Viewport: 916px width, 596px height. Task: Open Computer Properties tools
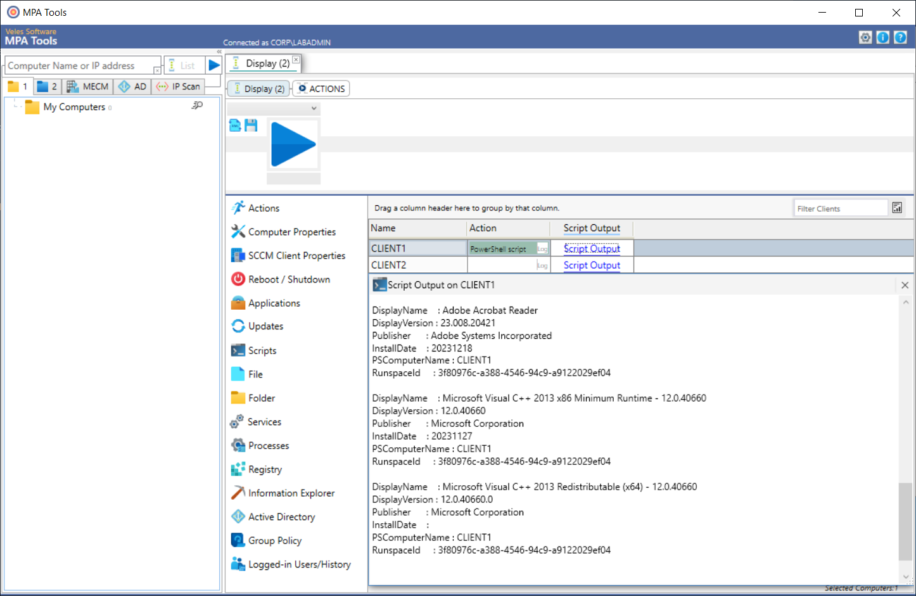284,232
